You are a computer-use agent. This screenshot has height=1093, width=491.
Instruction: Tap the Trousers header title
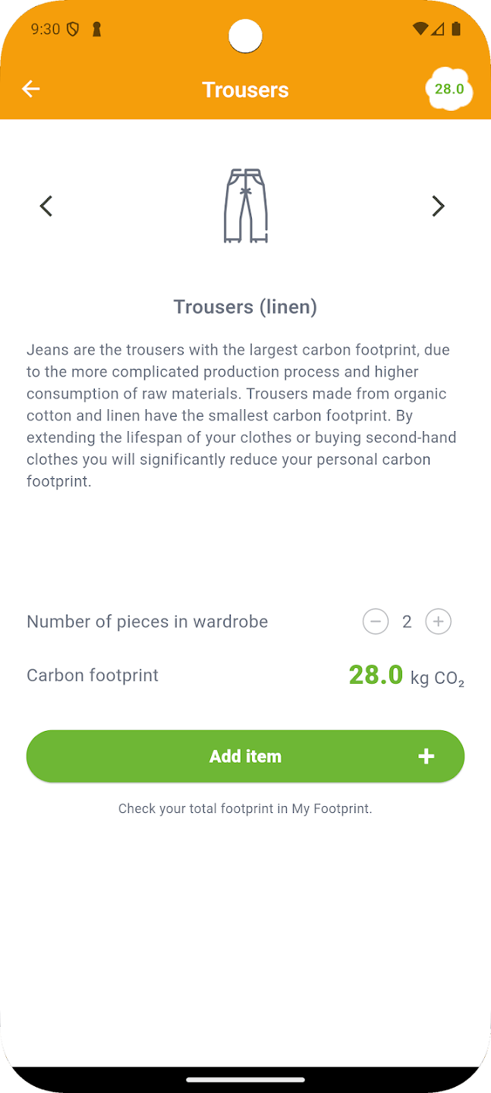245,90
